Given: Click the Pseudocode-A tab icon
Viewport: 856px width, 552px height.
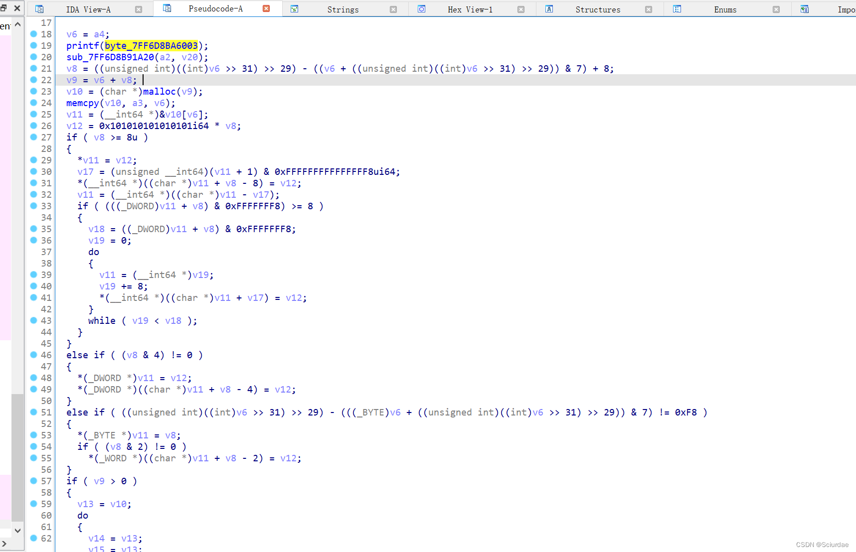Looking at the screenshot, I should click(168, 8).
